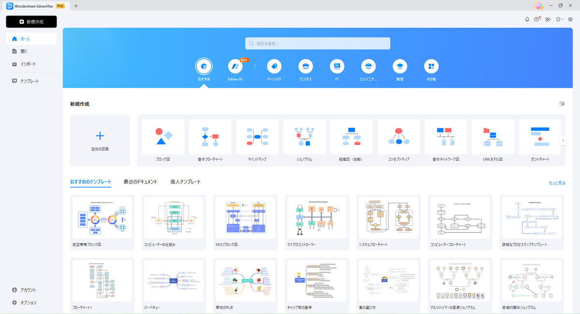Open アカウント at sidebar bottom
The image size is (580, 314).
[x=31, y=290]
